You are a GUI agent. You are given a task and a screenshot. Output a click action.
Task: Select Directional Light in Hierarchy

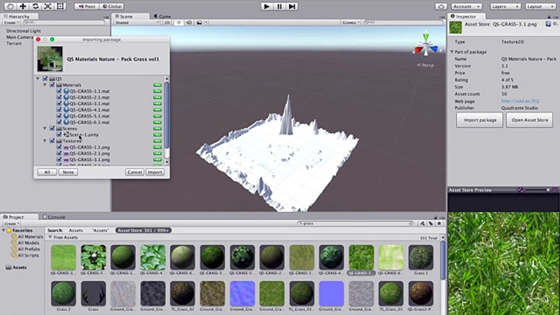pyautogui.click(x=23, y=31)
